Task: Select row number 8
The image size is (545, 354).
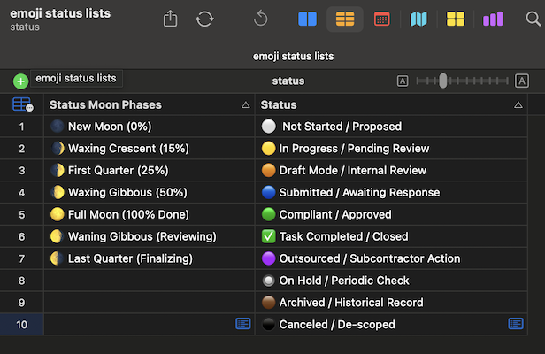Action: point(21,281)
